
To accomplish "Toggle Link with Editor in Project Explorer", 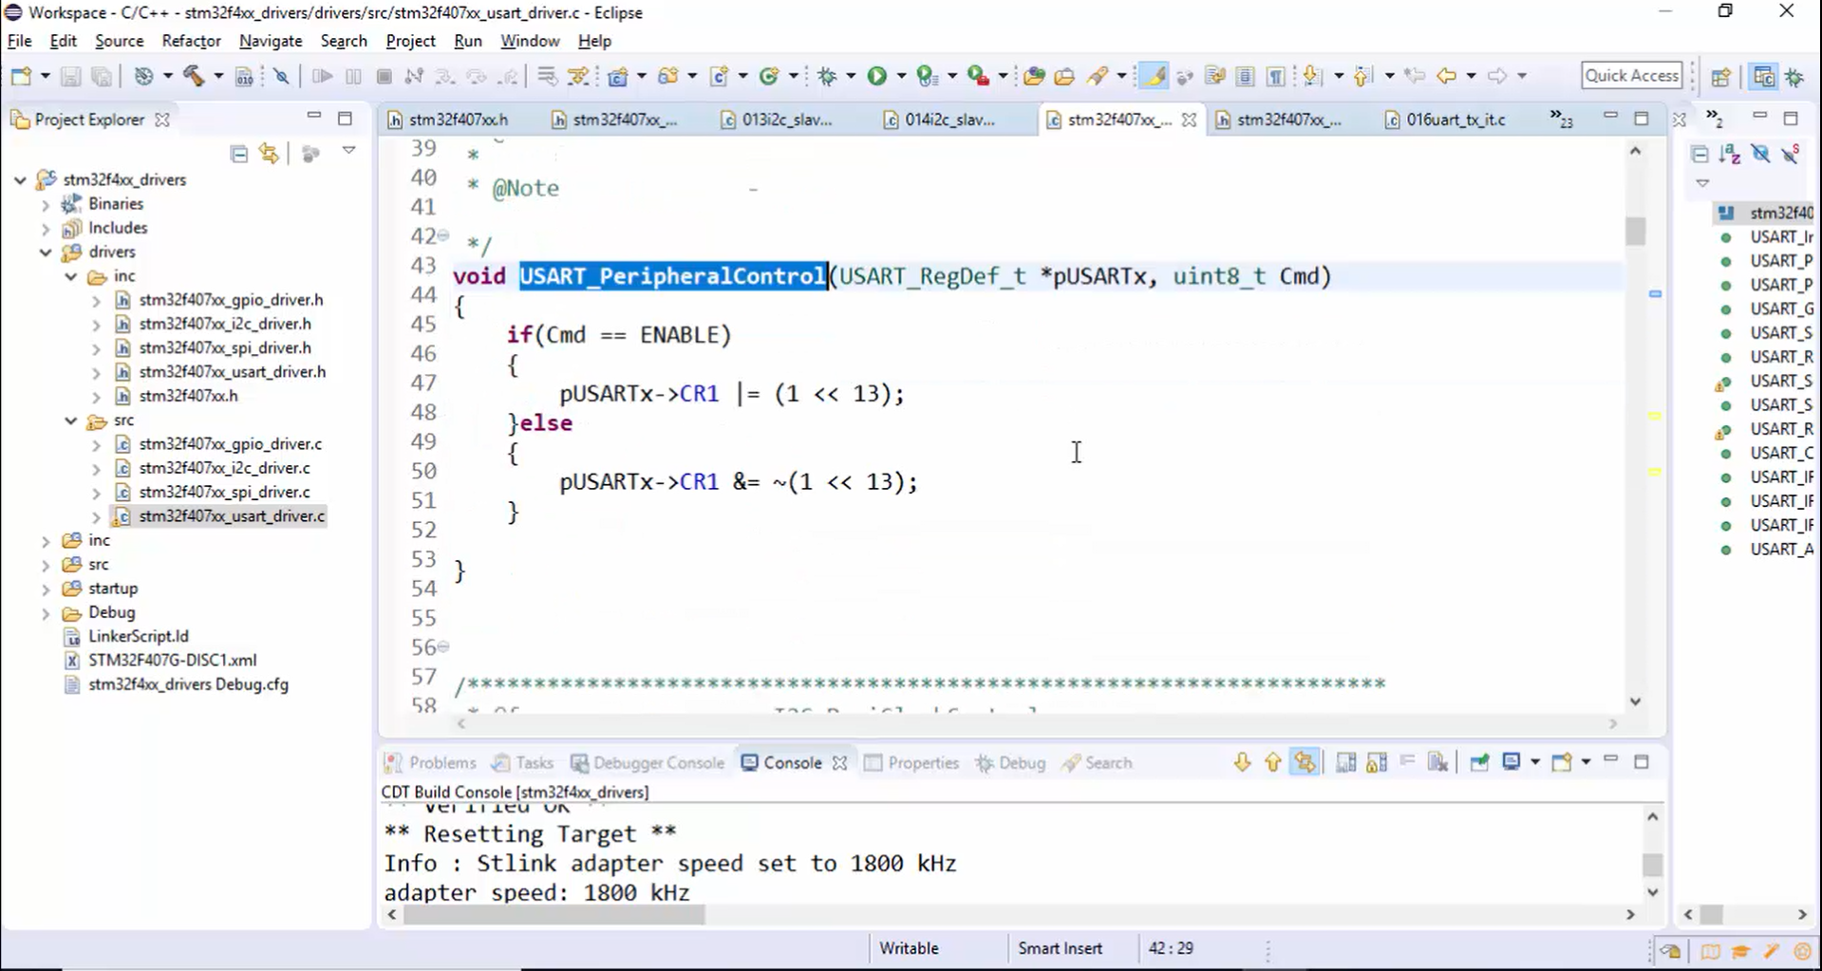I will [270, 154].
